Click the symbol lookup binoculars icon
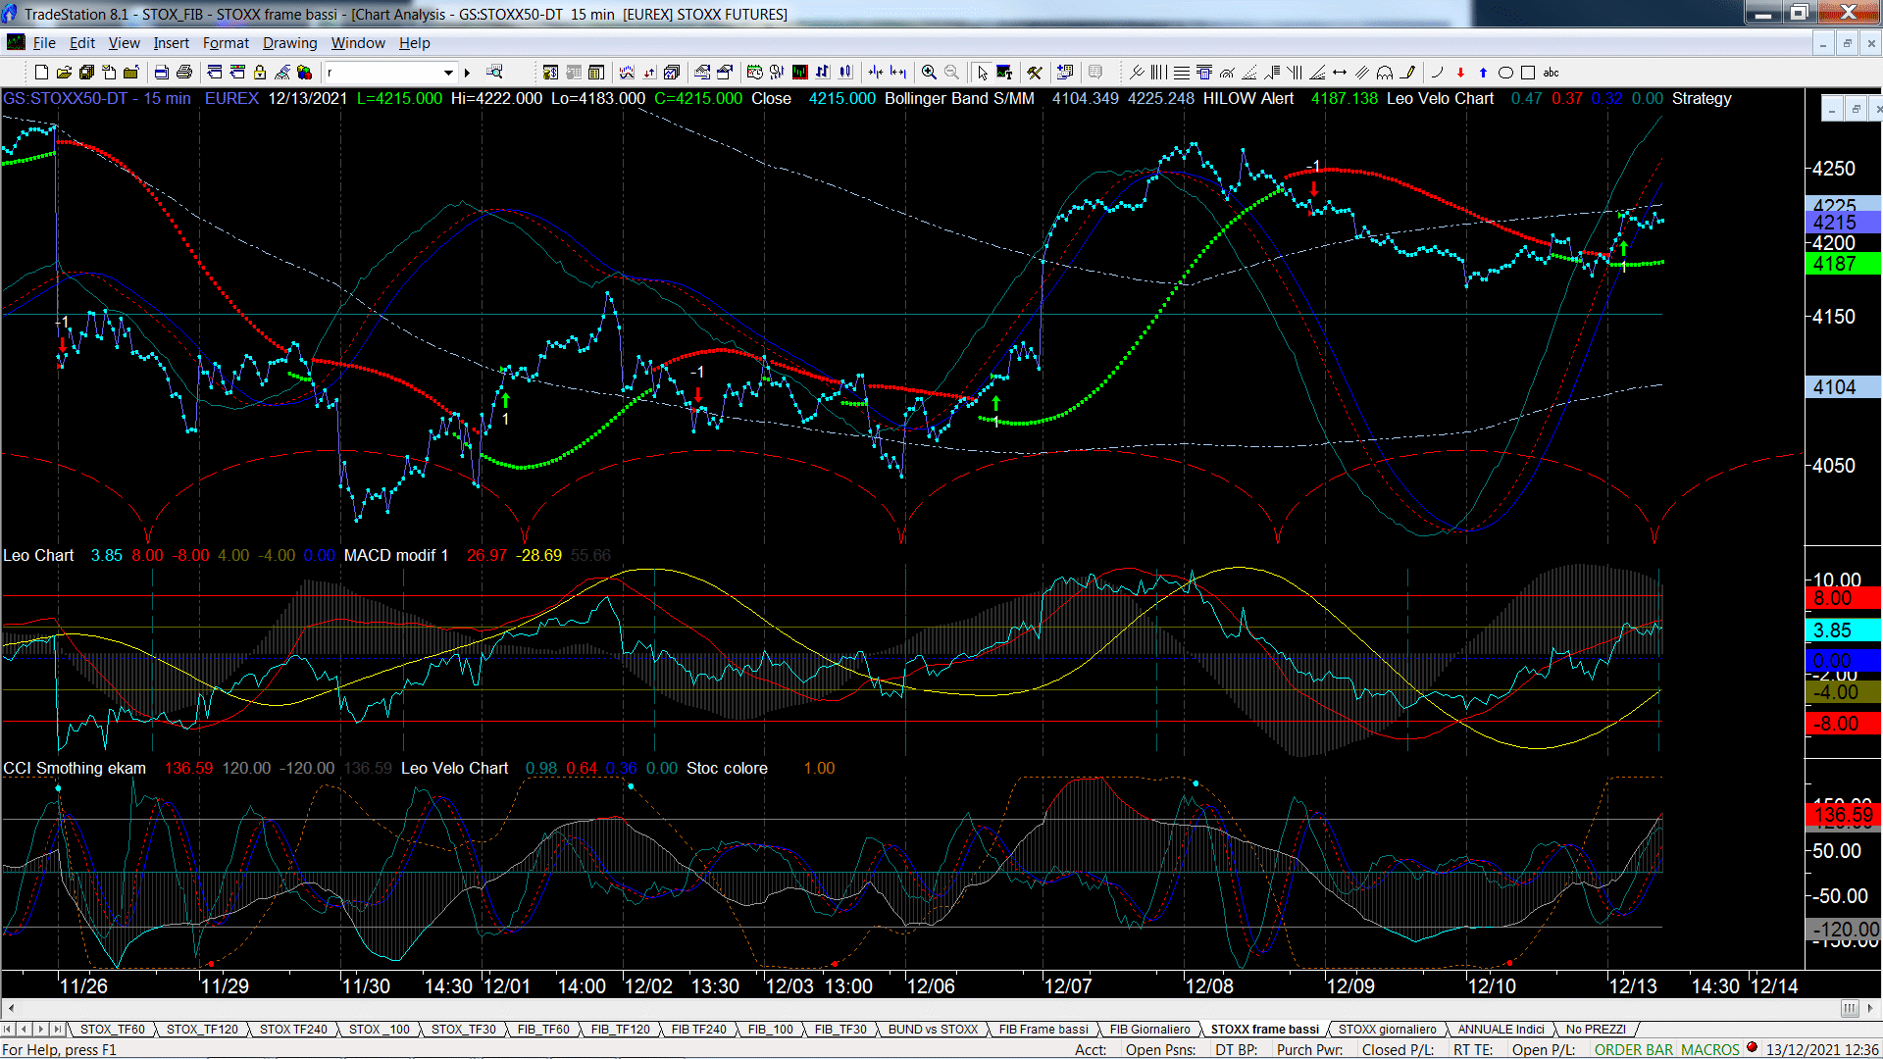This screenshot has height=1059, width=1883. click(x=494, y=72)
